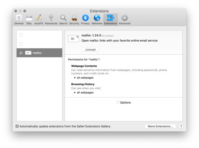This screenshot has width=199, height=148.
Task: Click the Open mailto: links description text
Action: pyautogui.click(x=119, y=40)
